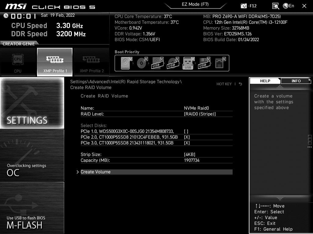This screenshot has height=234, width=313.
Task: Click Create Volume
Action: [156, 172]
